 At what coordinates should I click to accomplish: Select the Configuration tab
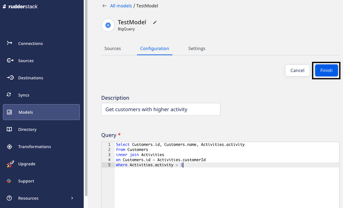154,48
